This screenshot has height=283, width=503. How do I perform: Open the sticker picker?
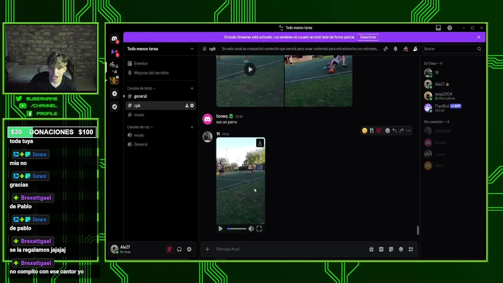point(391,249)
